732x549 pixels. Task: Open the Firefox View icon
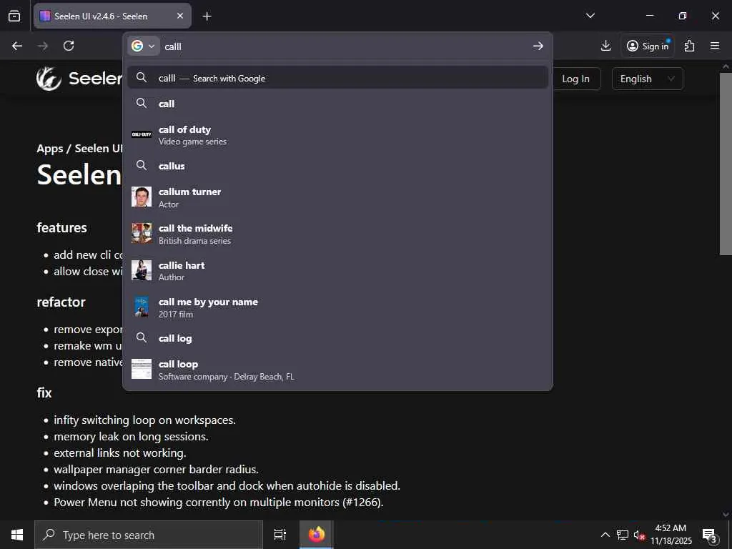coord(14,16)
